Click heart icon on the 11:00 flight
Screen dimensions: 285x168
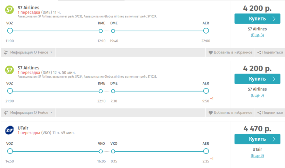tap(210, 52)
